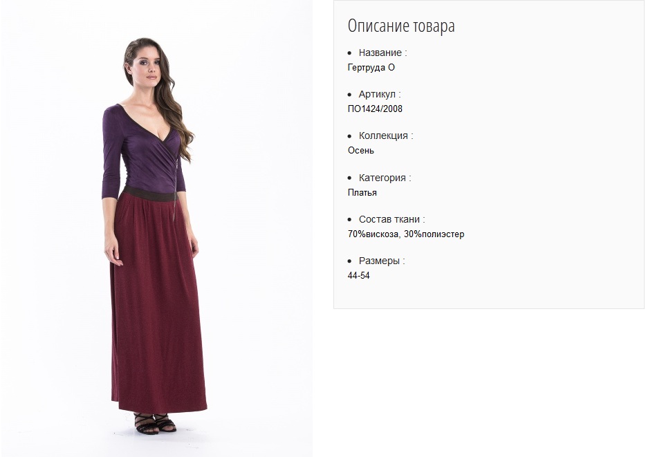This screenshot has width=646, height=457.
Task: Click the burgundy maxi skirt in photo
Action: pos(158,301)
